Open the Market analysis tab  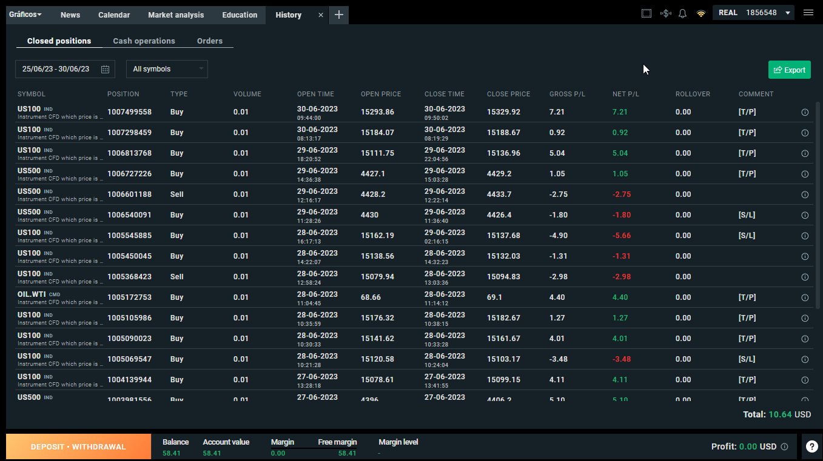176,15
